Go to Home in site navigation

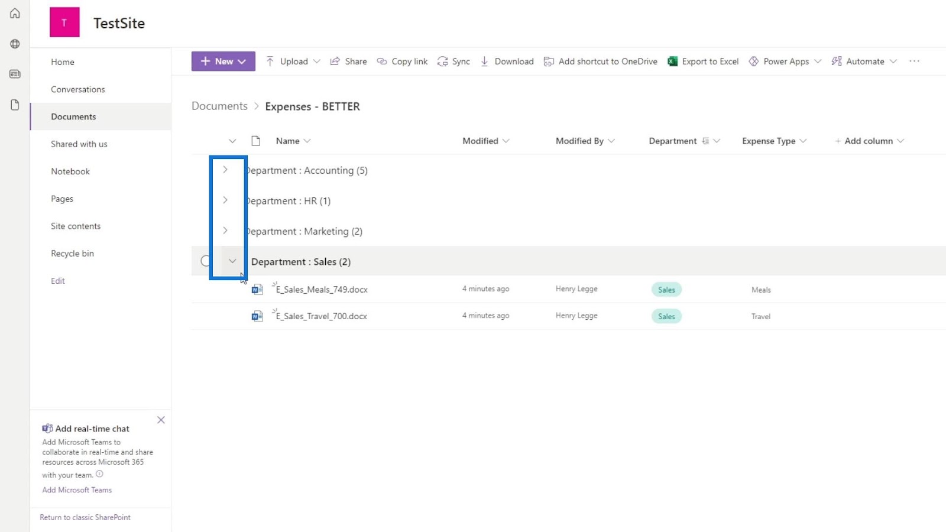click(x=63, y=62)
